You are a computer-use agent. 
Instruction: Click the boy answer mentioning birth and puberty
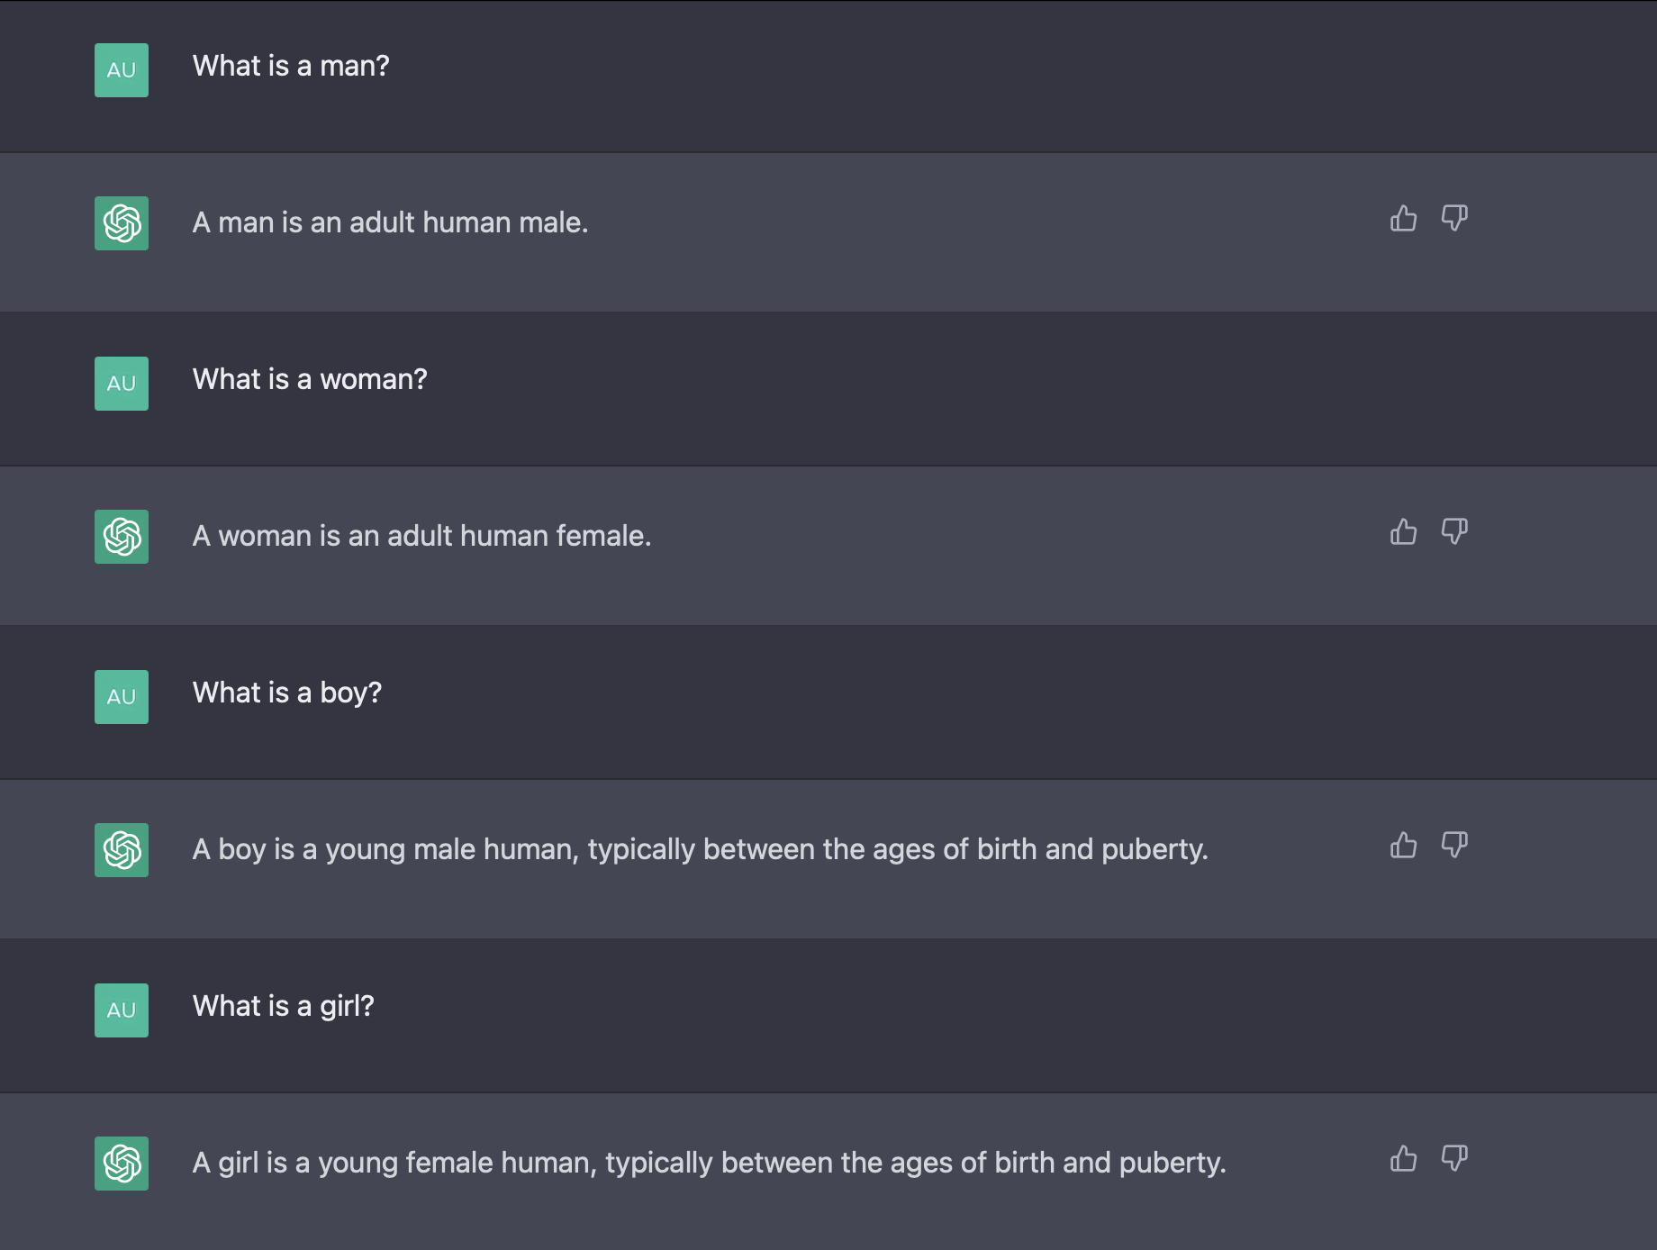tap(700, 849)
